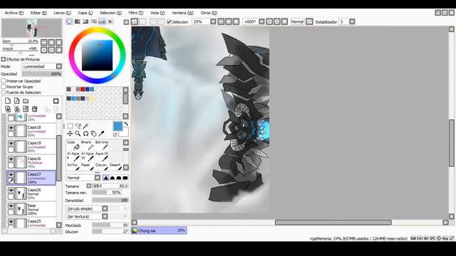Show the RGB sliders panel icon
This screenshot has height=256, width=456.
coord(78,22)
